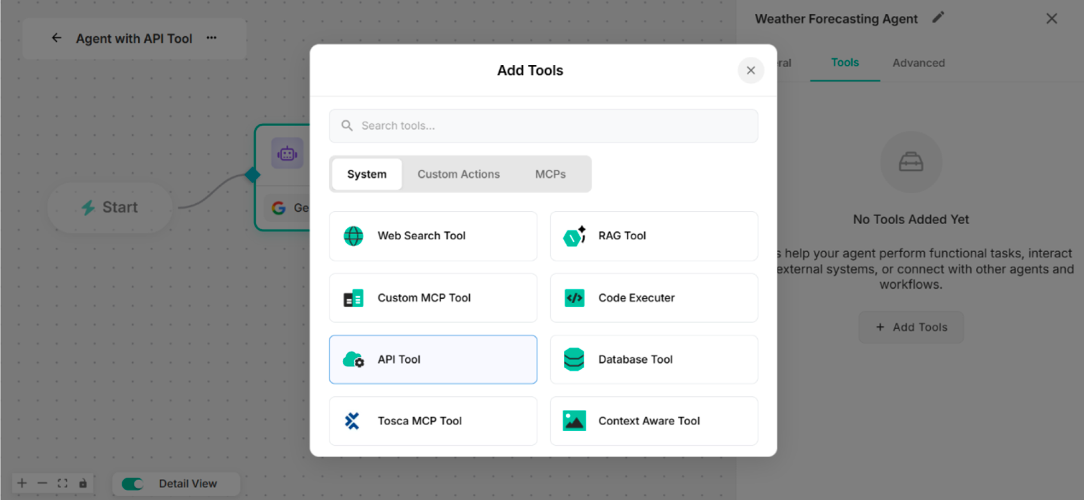1084x500 pixels.
Task: Switch to the Custom Actions tab
Action: coord(459,174)
